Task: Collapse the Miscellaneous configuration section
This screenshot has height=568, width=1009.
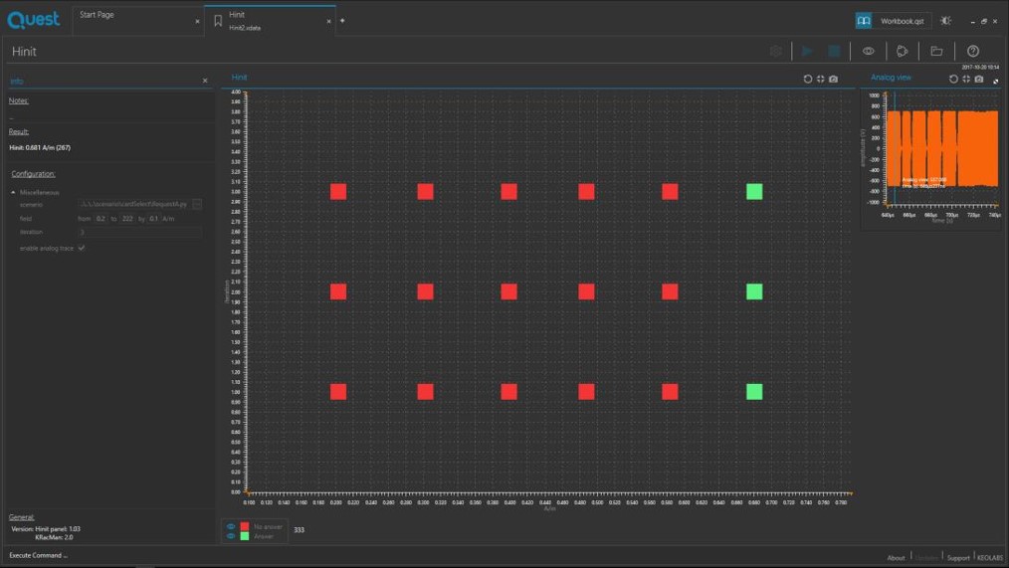Action: pos(14,192)
